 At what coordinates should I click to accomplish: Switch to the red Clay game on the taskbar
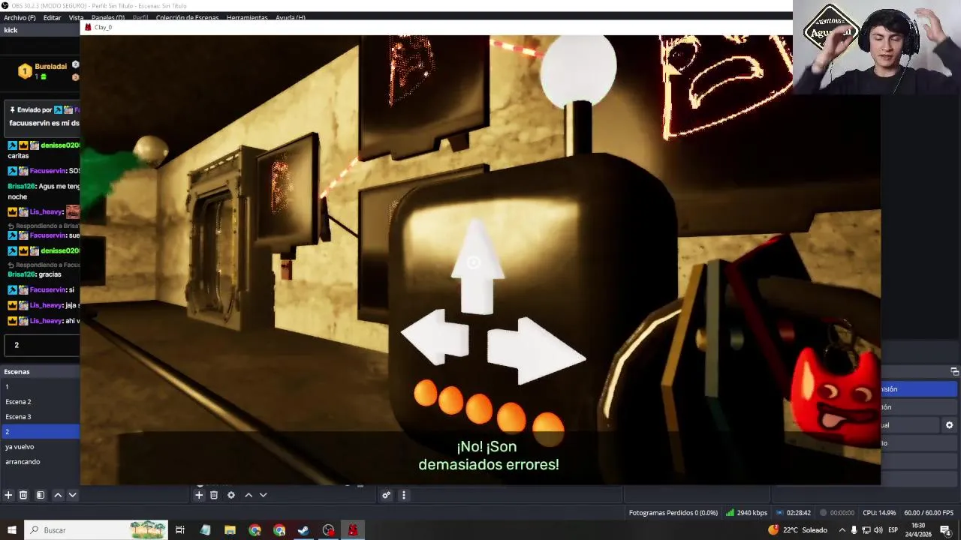click(353, 530)
